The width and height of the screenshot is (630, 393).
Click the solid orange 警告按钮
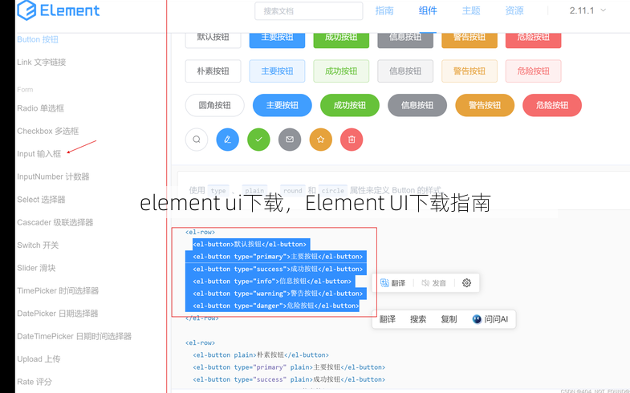point(469,40)
